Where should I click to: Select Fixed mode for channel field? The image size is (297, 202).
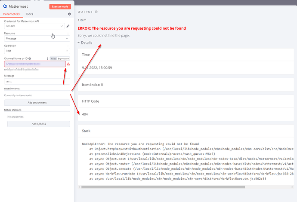click(x=54, y=58)
